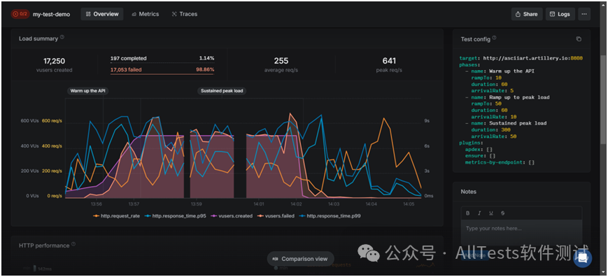This screenshot has width=608, height=277.
Task: Open the three-dots more options menu
Action: [x=584, y=14]
